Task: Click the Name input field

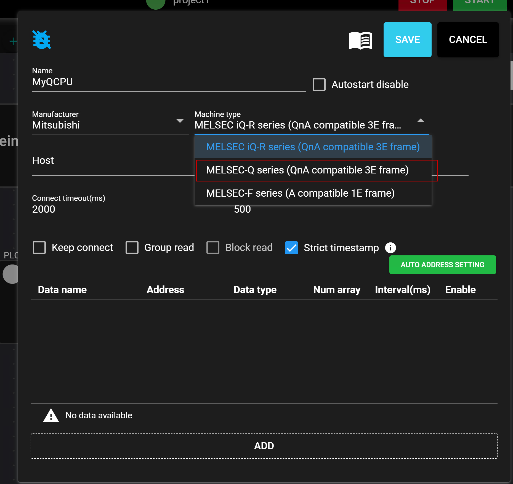Action: pyautogui.click(x=169, y=82)
